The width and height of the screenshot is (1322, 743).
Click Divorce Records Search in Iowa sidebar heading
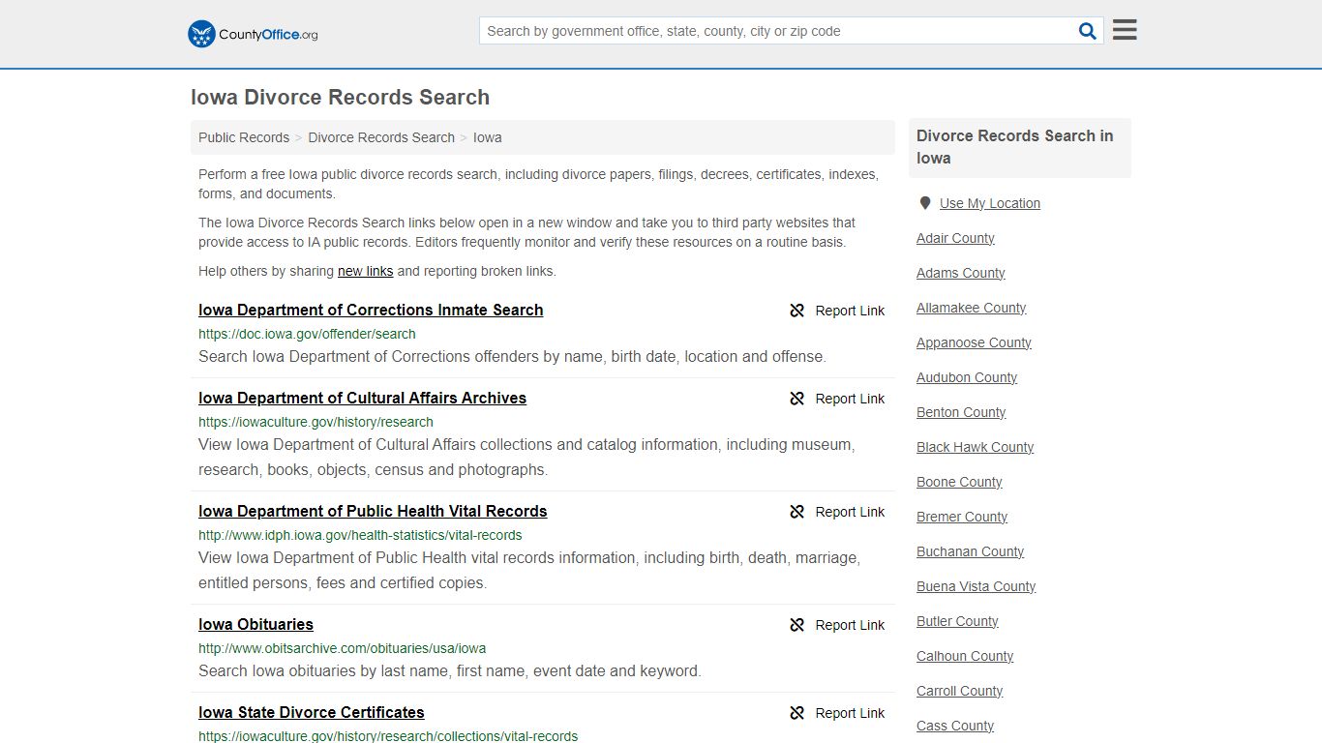[x=1015, y=147]
